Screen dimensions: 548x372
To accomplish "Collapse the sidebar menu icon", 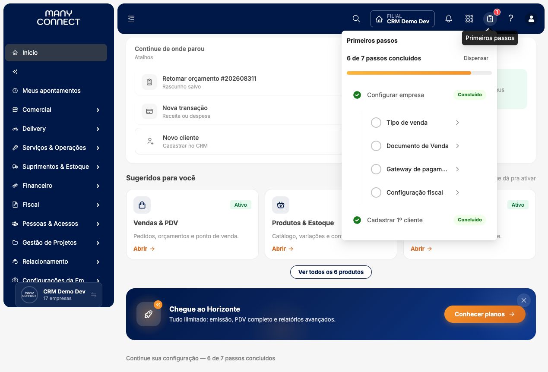I will 131,19.
